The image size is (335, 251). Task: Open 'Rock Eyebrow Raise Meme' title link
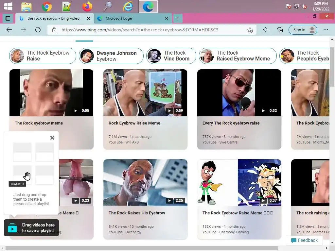[x=134, y=123]
